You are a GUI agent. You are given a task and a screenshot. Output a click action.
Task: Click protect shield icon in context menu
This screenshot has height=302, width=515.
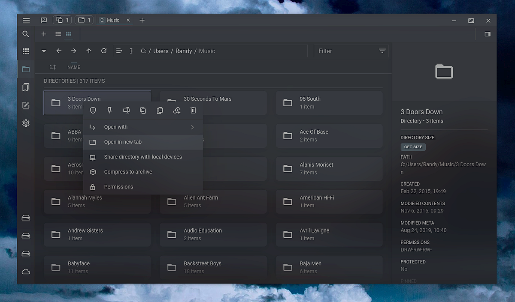(93, 111)
